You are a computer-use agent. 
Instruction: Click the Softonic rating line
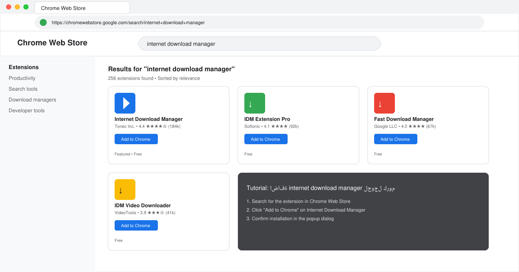pos(272,127)
